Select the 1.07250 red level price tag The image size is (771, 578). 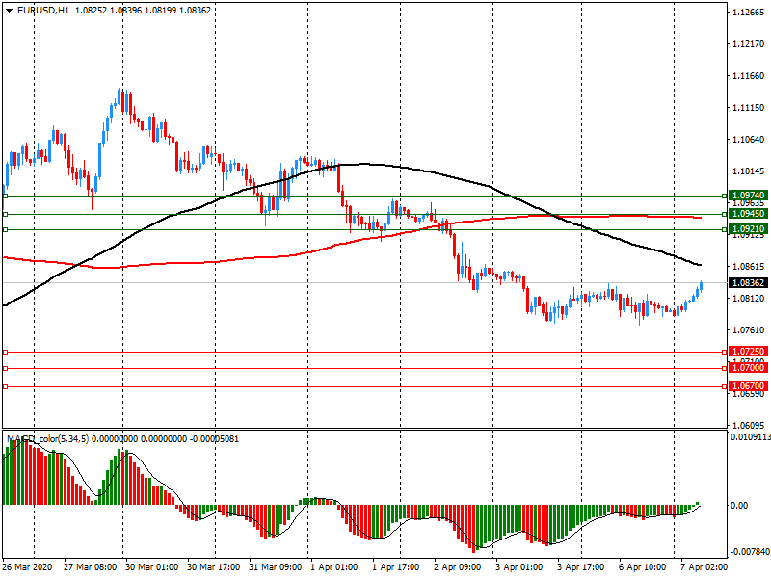748,352
